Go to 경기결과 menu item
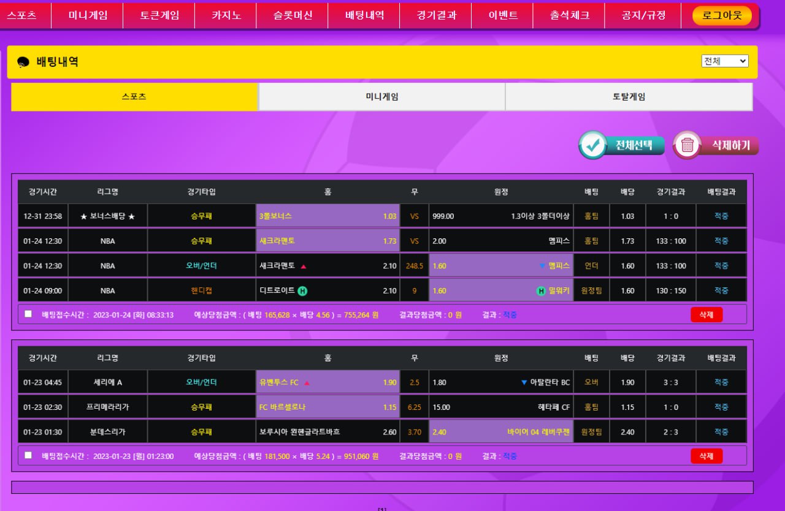Screen dimensions: 785x511 point(436,15)
